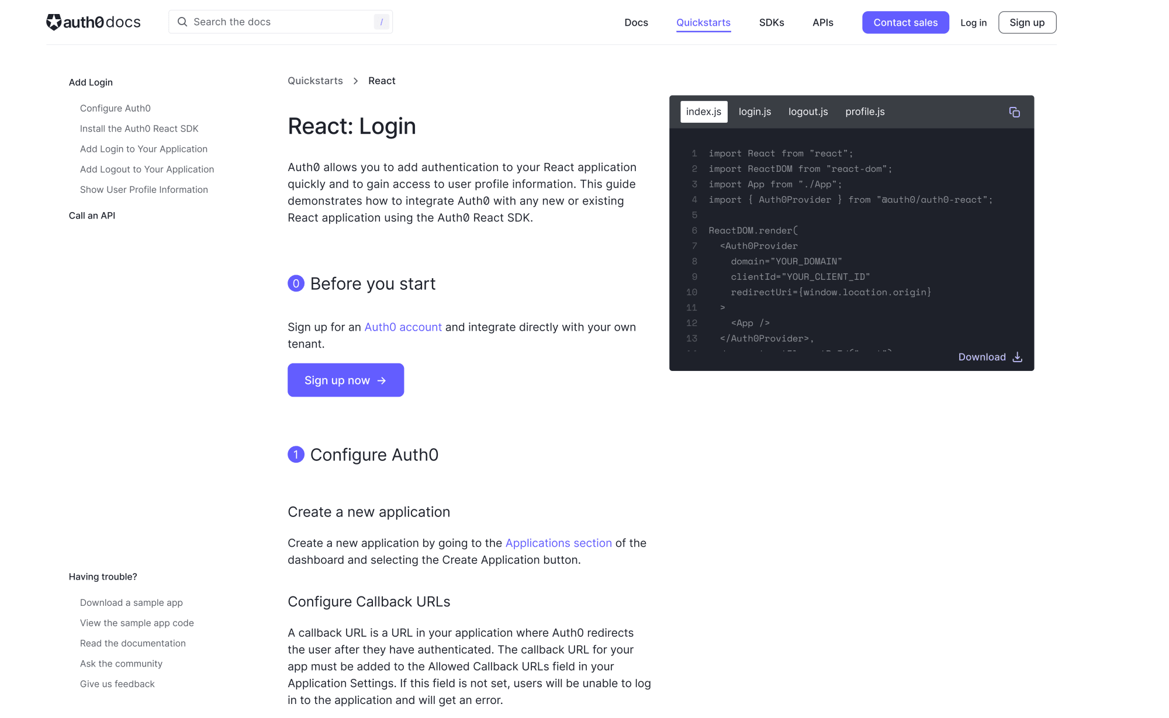
Task: Click the domain="YOUR_DOMAIN" code line
Action: [x=786, y=262]
